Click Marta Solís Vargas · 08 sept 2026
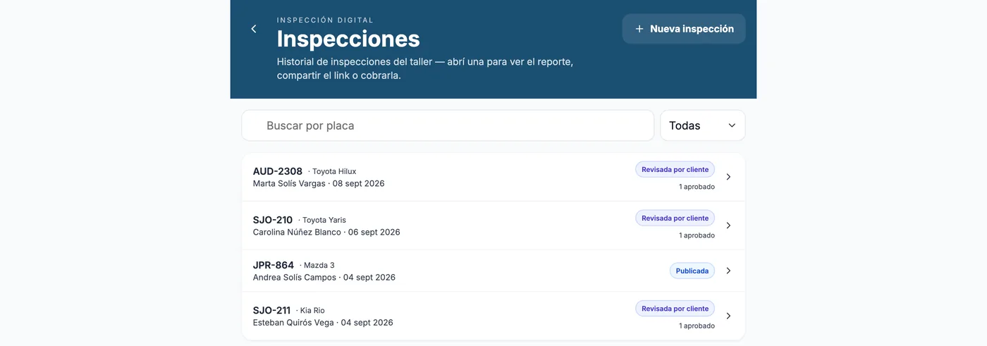Screen dimensions: 987x346 [319, 183]
